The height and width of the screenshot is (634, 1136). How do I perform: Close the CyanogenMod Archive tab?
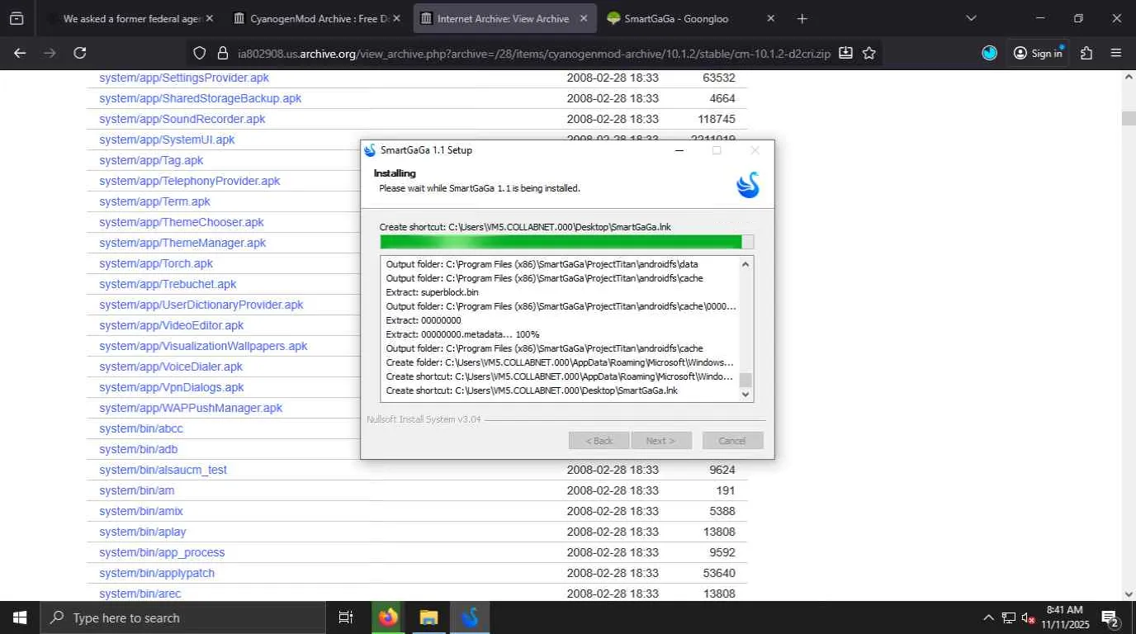coord(396,18)
